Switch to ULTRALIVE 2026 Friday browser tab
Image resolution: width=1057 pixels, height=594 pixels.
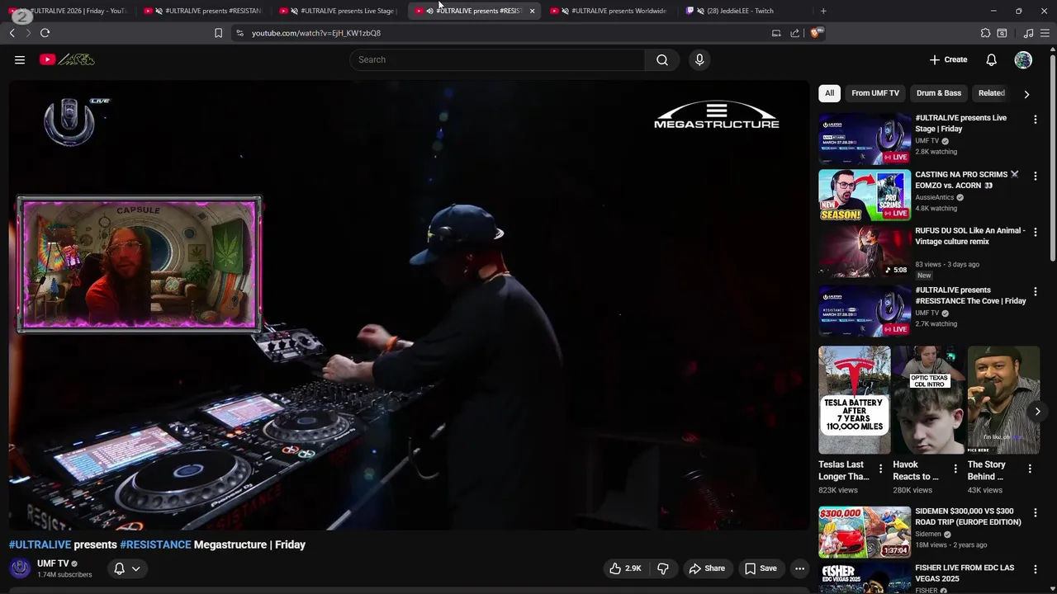[x=69, y=11]
